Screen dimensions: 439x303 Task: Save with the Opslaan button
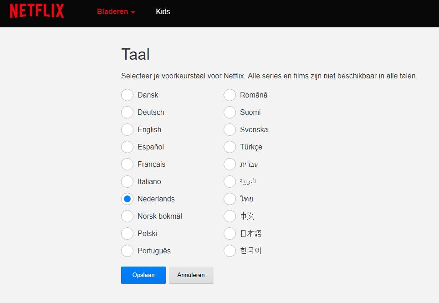click(143, 275)
